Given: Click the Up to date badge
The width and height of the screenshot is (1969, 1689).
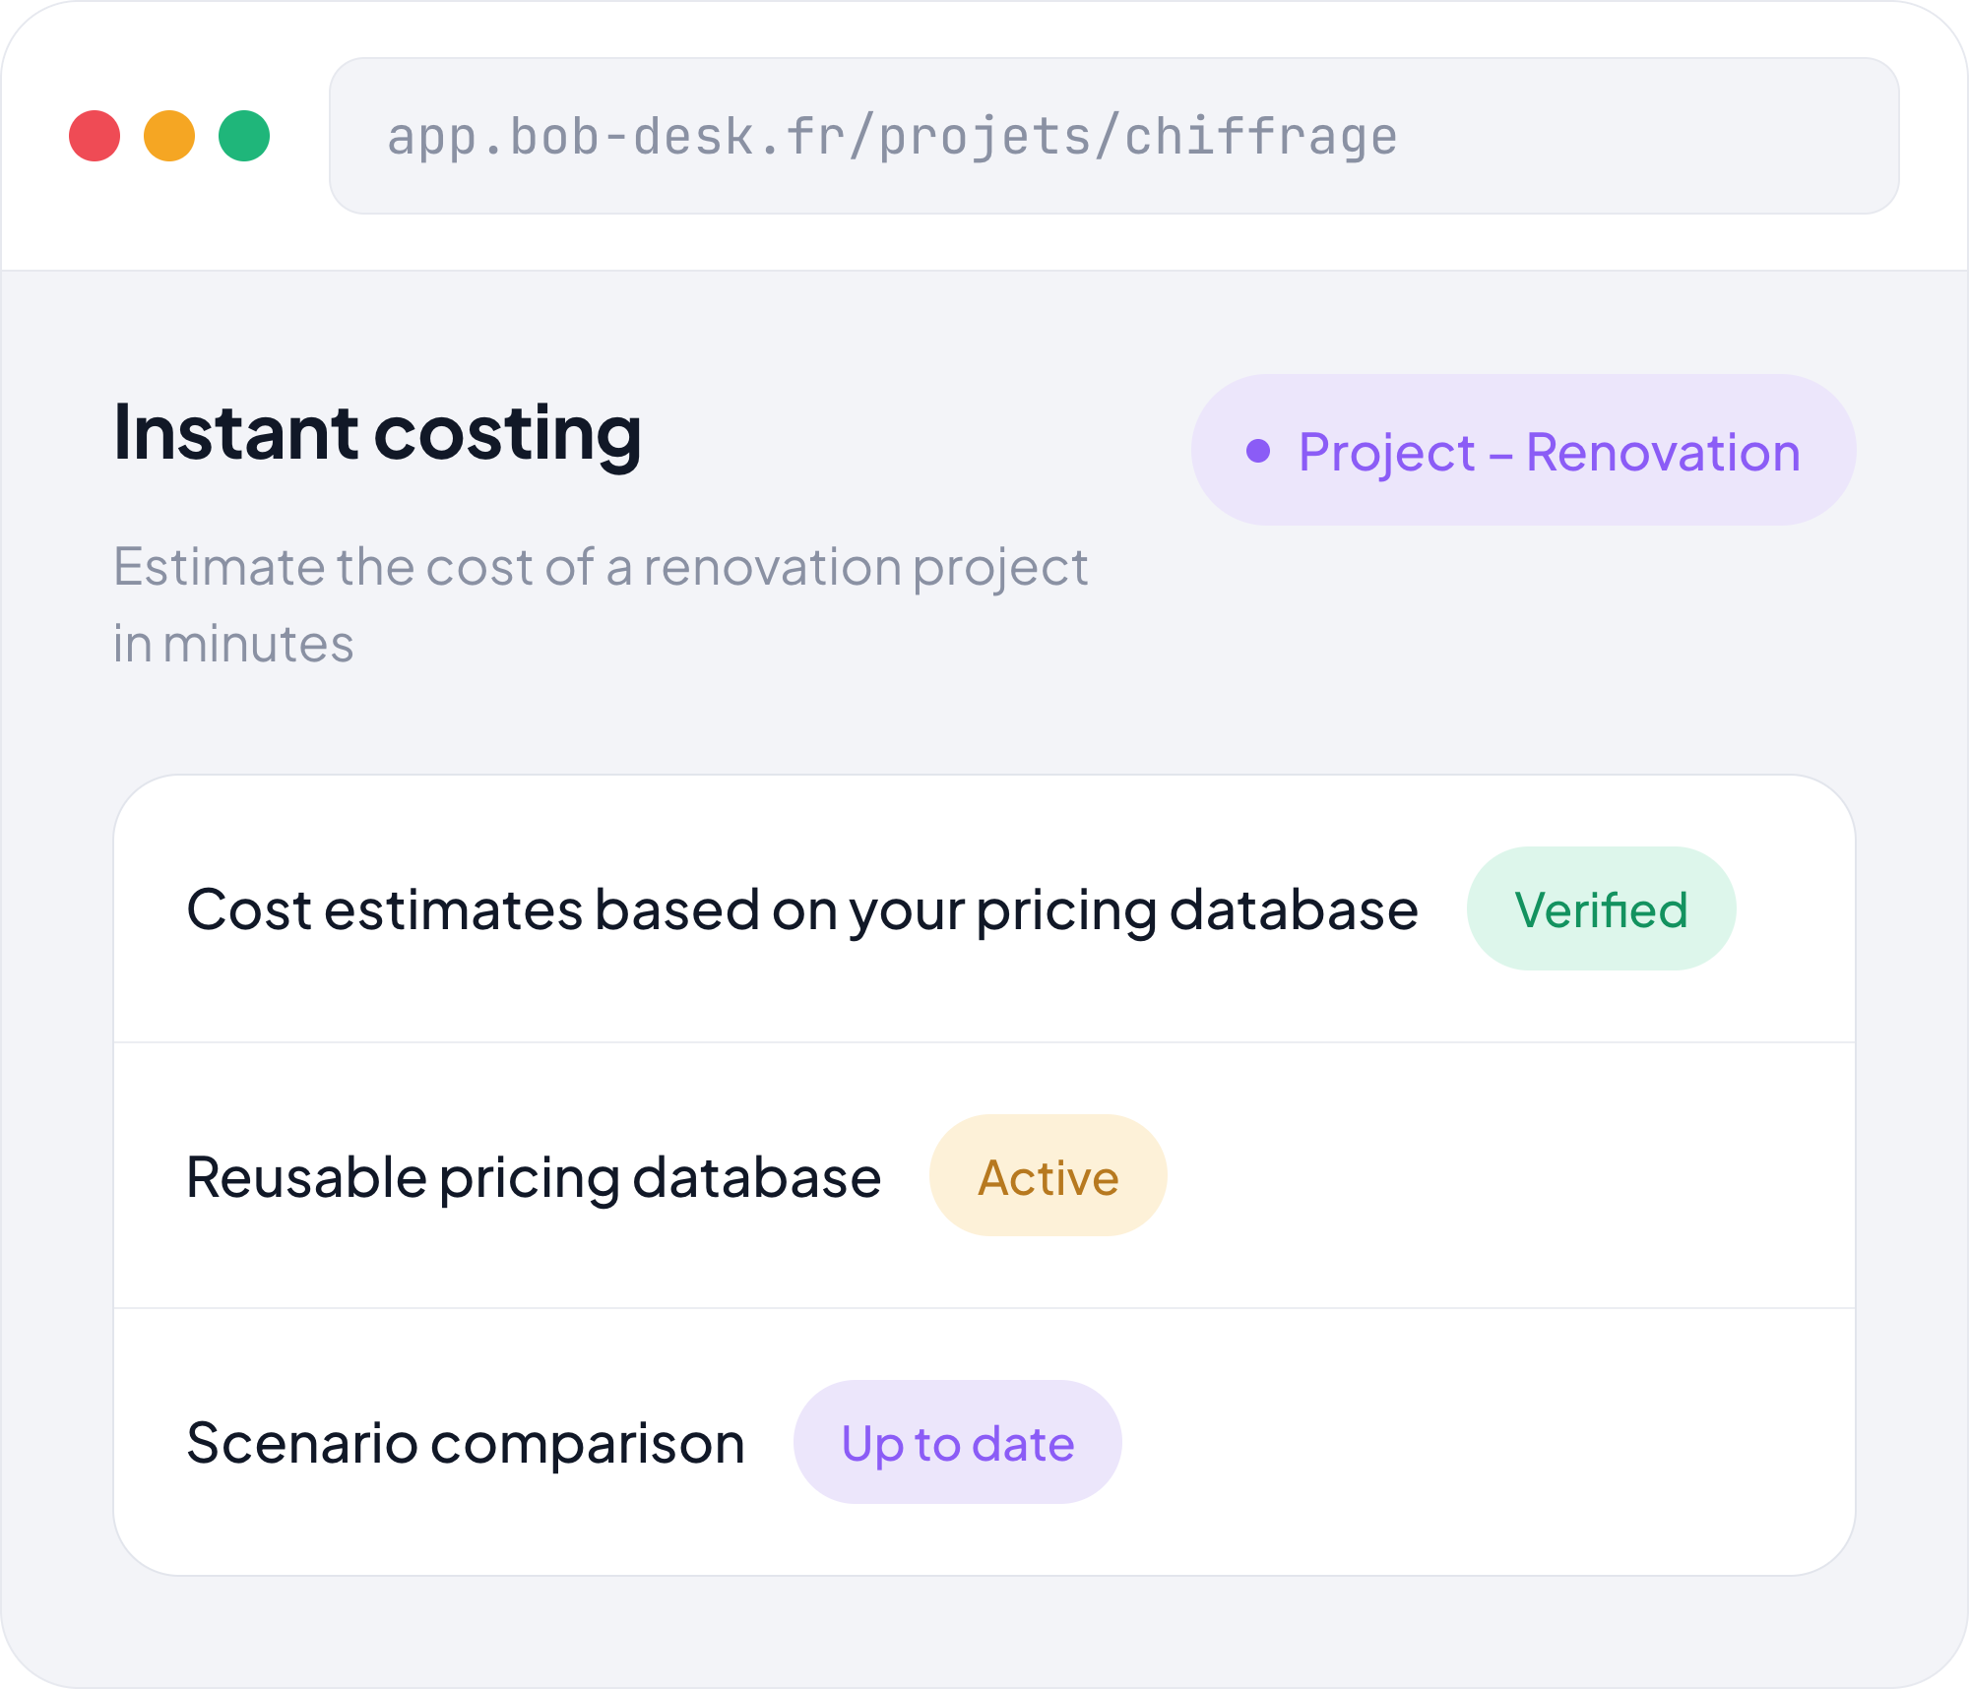Looking at the screenshot, I should [x=957, y=1442].
